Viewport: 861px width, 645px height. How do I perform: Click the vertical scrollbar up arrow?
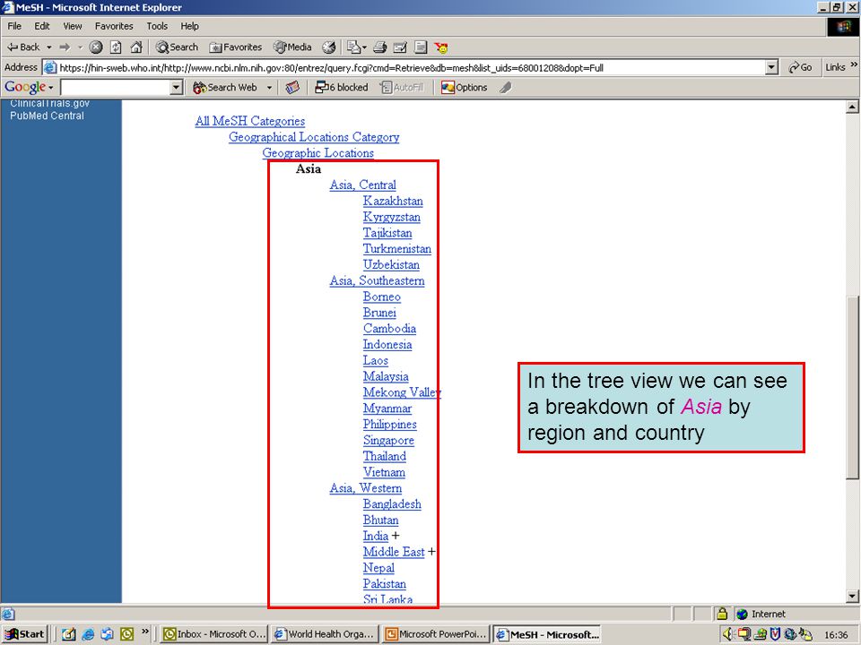pos(852,107)
